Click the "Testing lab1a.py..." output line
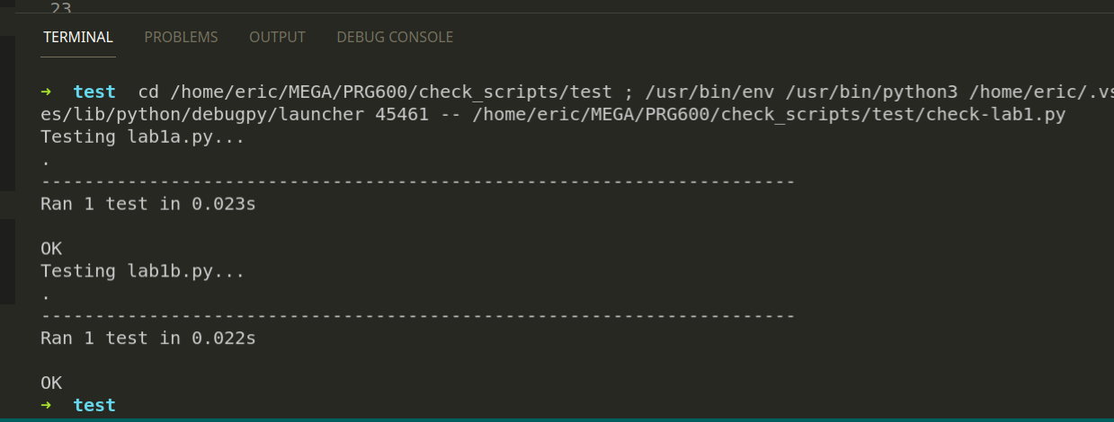1114x422 pixels. 142,137
